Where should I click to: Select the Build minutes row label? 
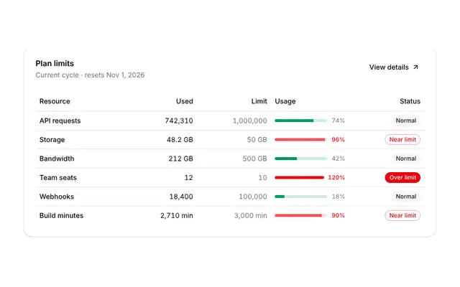point(61,215)
